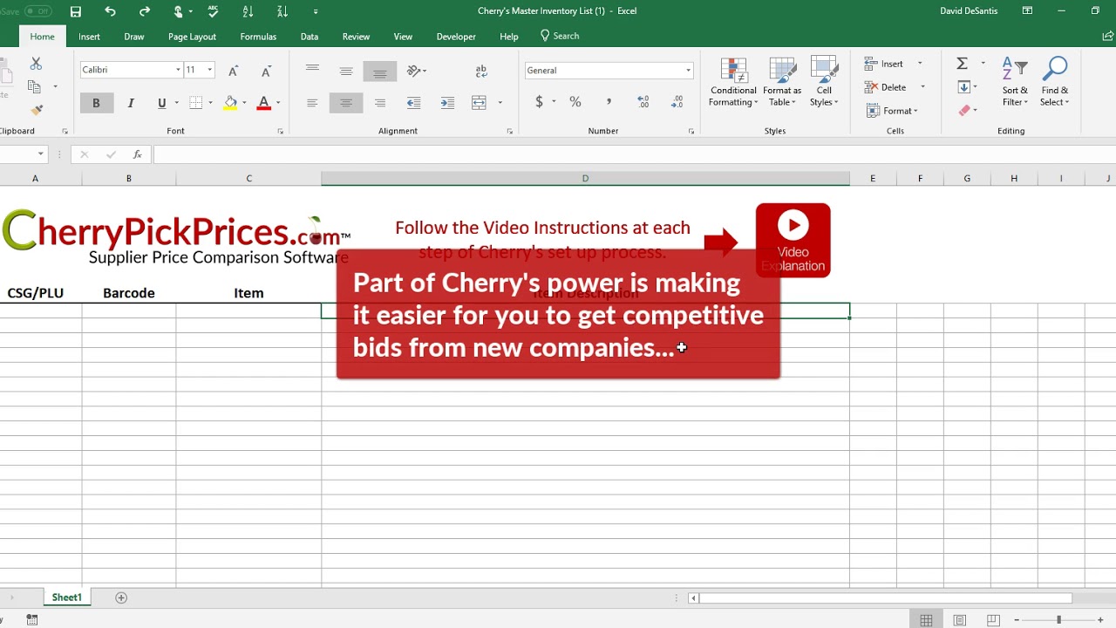Select column E header
Image resolution: width=1116 pixels, height=628 pixels.
click(x=873, y=178)
